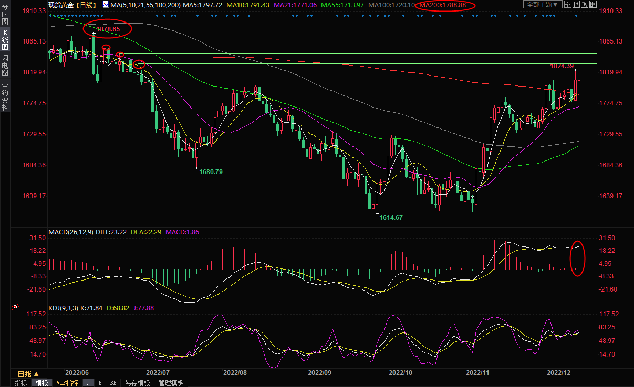Toggle the BB template button
This screenshot has width=634, height=387.
[x=113, y=383]
